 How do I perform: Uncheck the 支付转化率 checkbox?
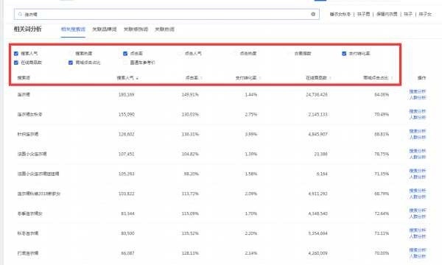click(x=344, y=54)
